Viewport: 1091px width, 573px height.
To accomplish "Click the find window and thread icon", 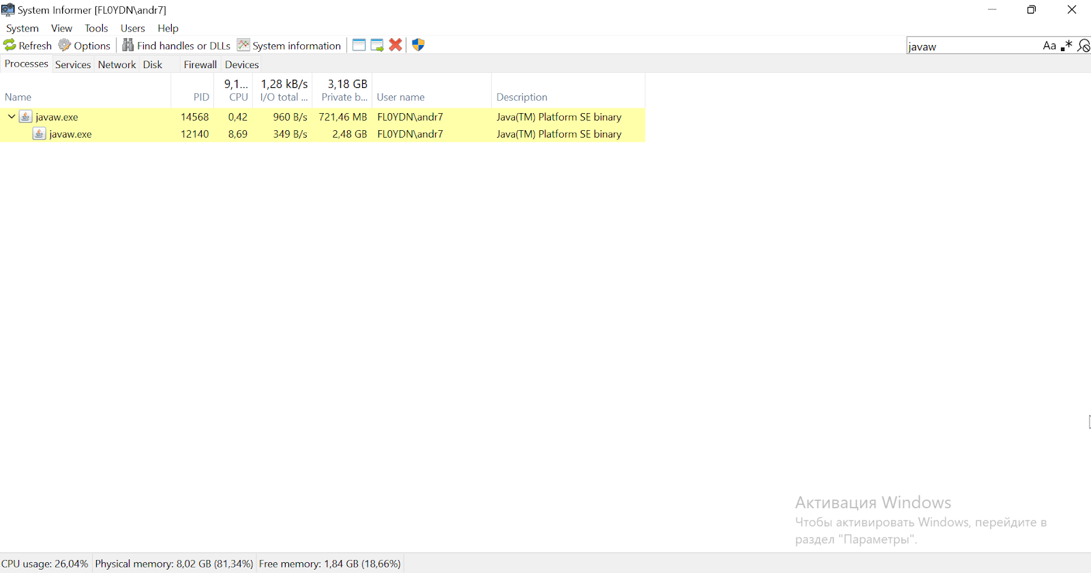I will tap(377, 45).
